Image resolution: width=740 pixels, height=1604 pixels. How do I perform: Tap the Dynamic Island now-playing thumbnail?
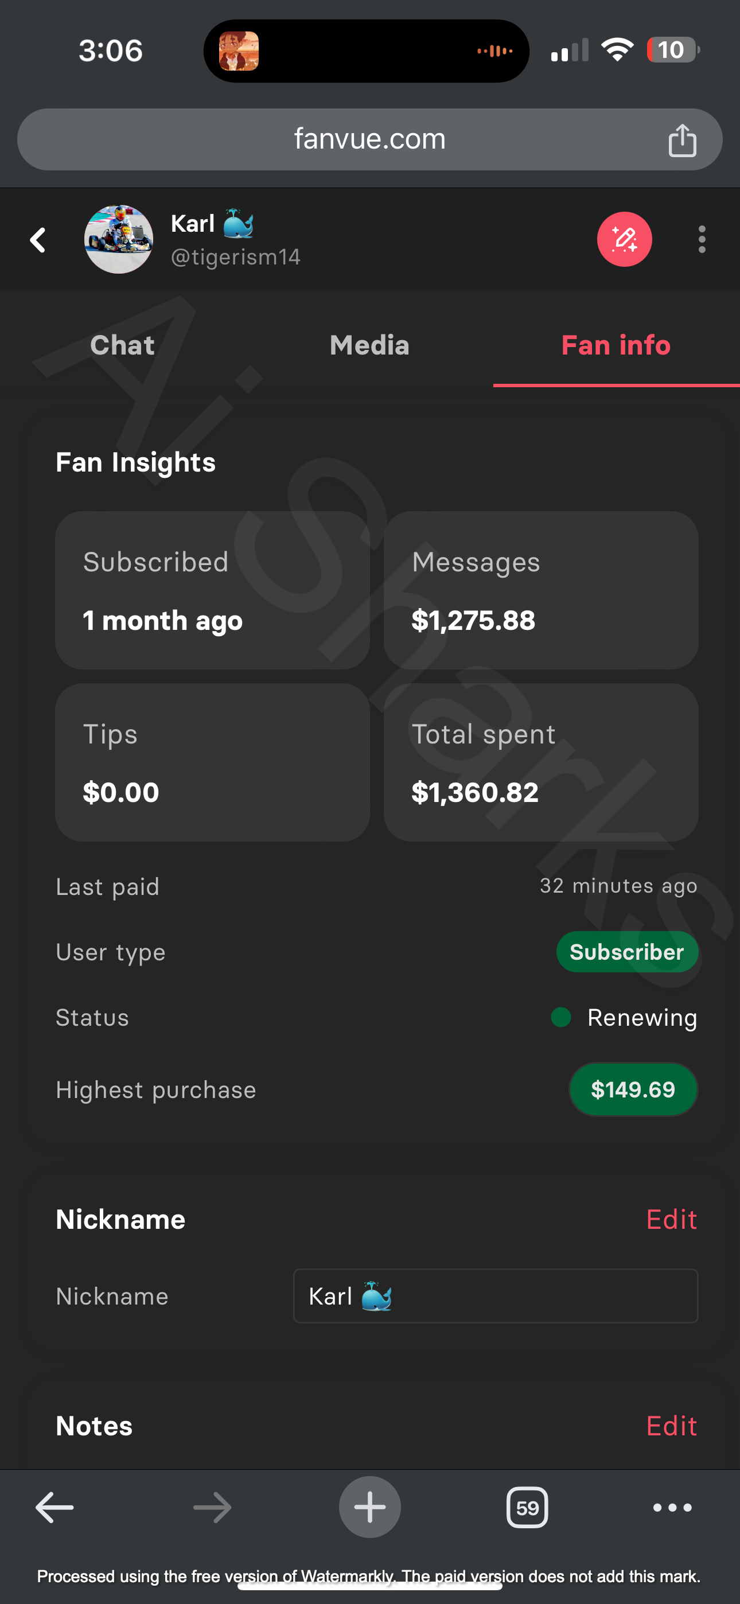[x=239, y=51]
